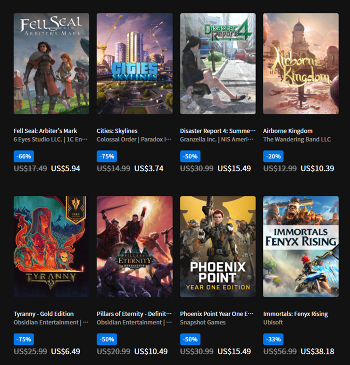Click the Immortals: Fenyx Rising title link
Image resolution: width=350 pixels, height=365 pixels.
coord(295,314)
